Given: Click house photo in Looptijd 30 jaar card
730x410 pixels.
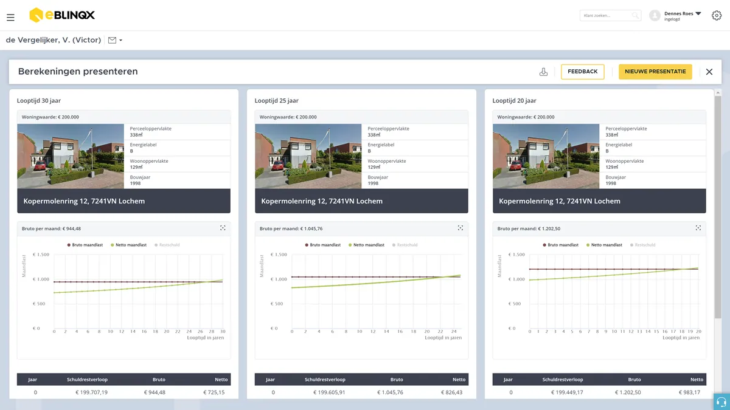Looking at the screenshot, I should [x=72, y=156].
